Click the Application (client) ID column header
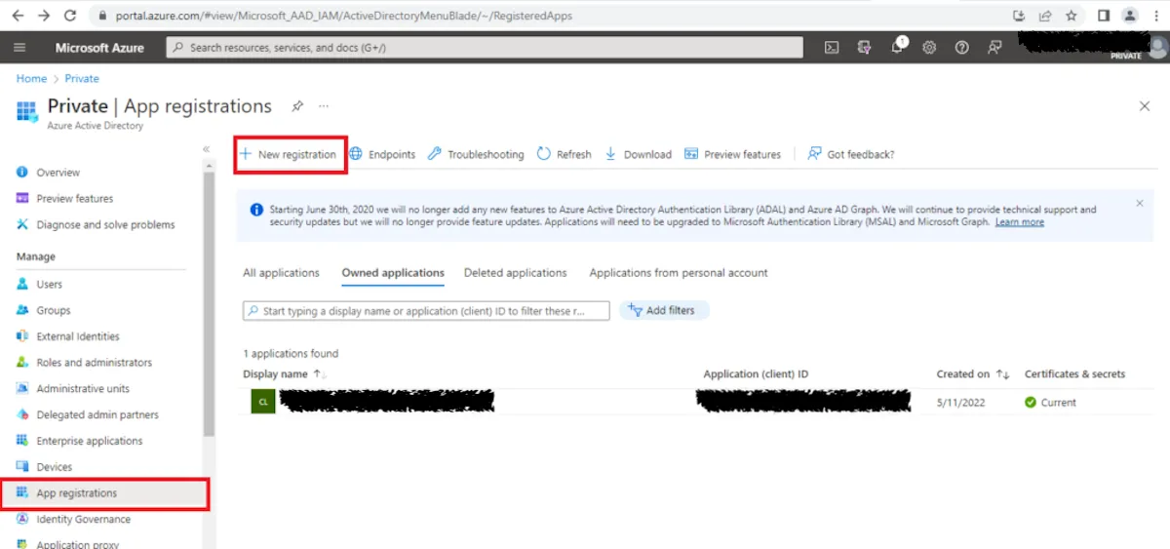Screen dimensions: 1170x549 (x=756, y=374)
